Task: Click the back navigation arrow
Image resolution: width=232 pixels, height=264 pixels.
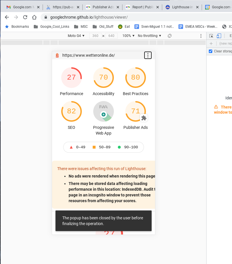Action: (x=7, y=17)
